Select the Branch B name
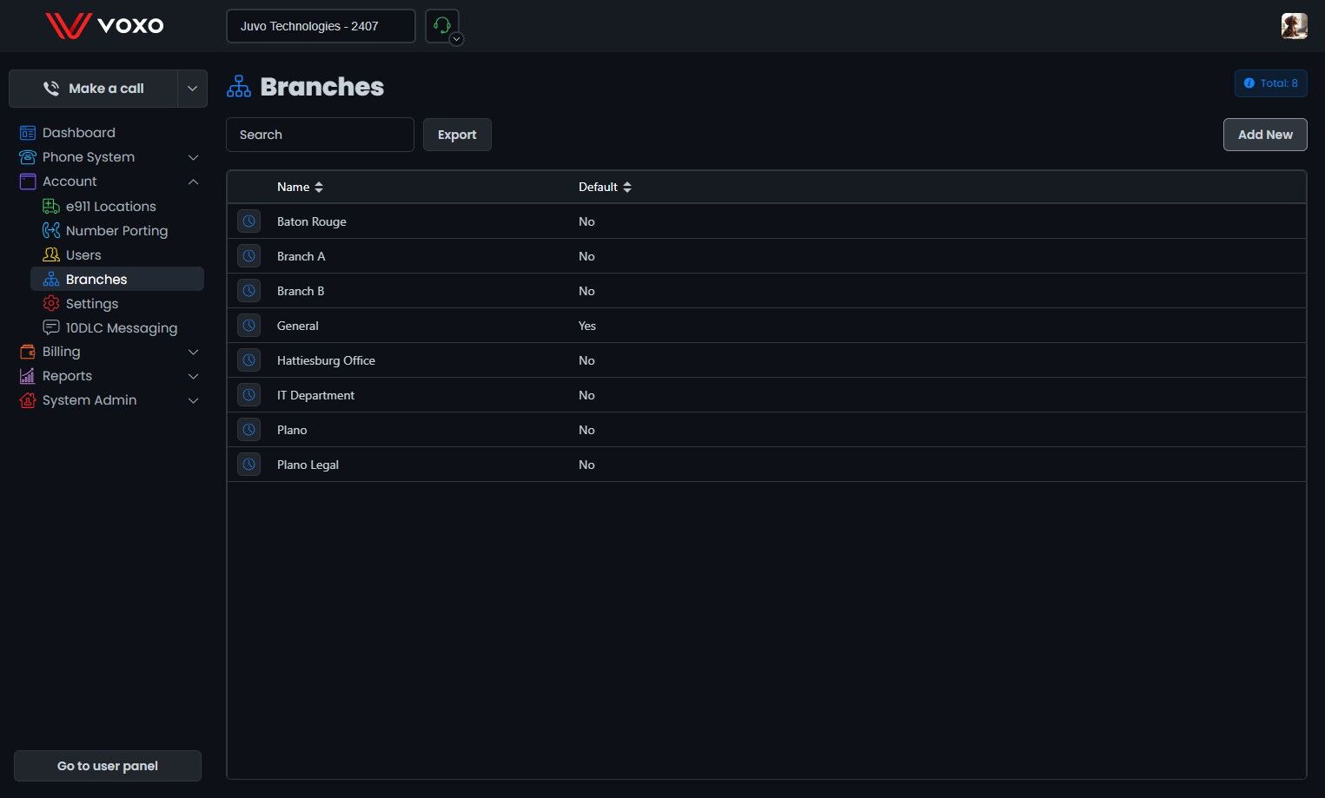 point(301,291)
